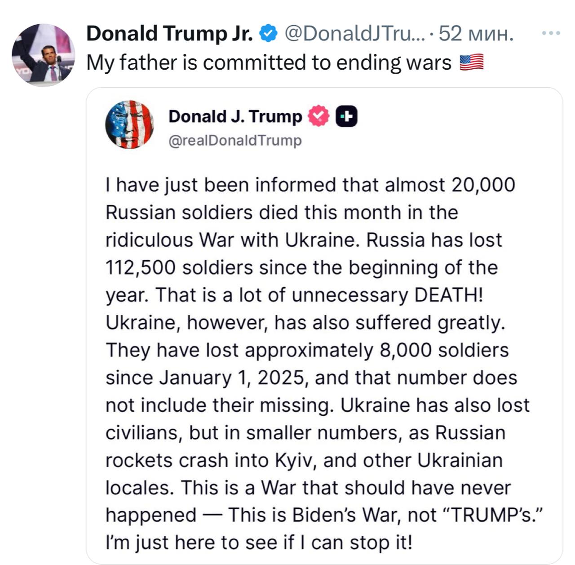Viewport: 575px width, 565px height.
Task: Select the "Donald J. Trump" quoted author name
Action: [x=235, y=116]
